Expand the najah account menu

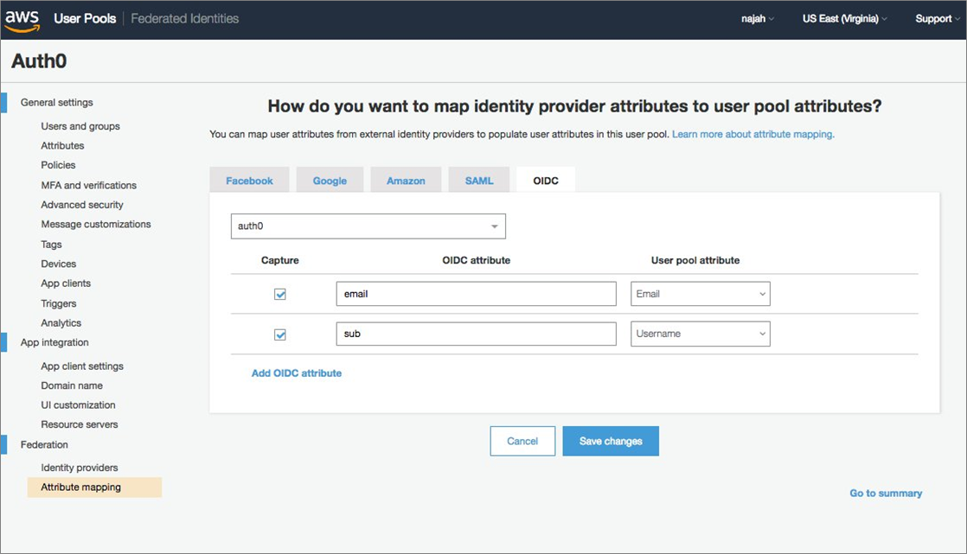[x=756, y=17]
